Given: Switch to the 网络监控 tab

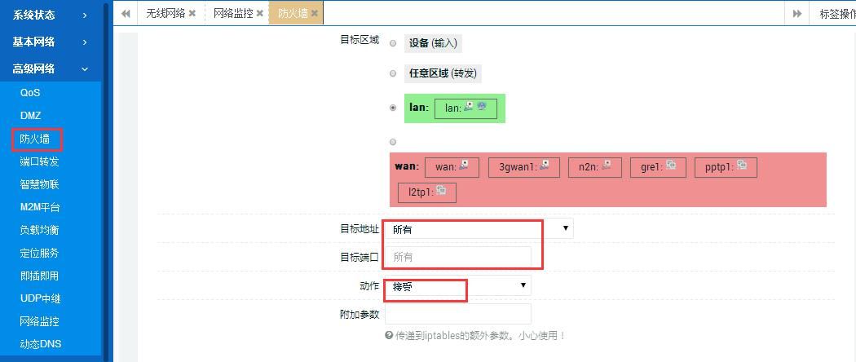Looking at the screenshot, I should pyautogui.click(x=233, y=14).
